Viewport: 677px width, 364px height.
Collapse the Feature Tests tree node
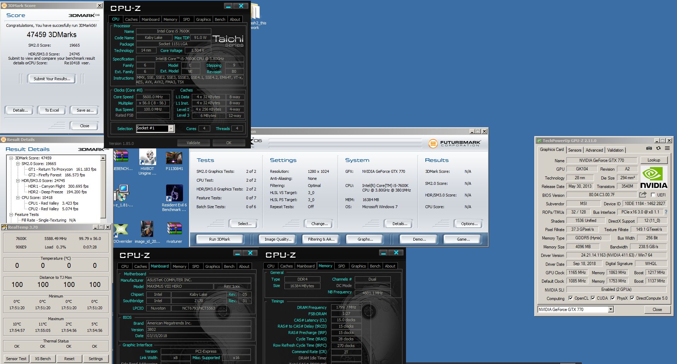11,215
